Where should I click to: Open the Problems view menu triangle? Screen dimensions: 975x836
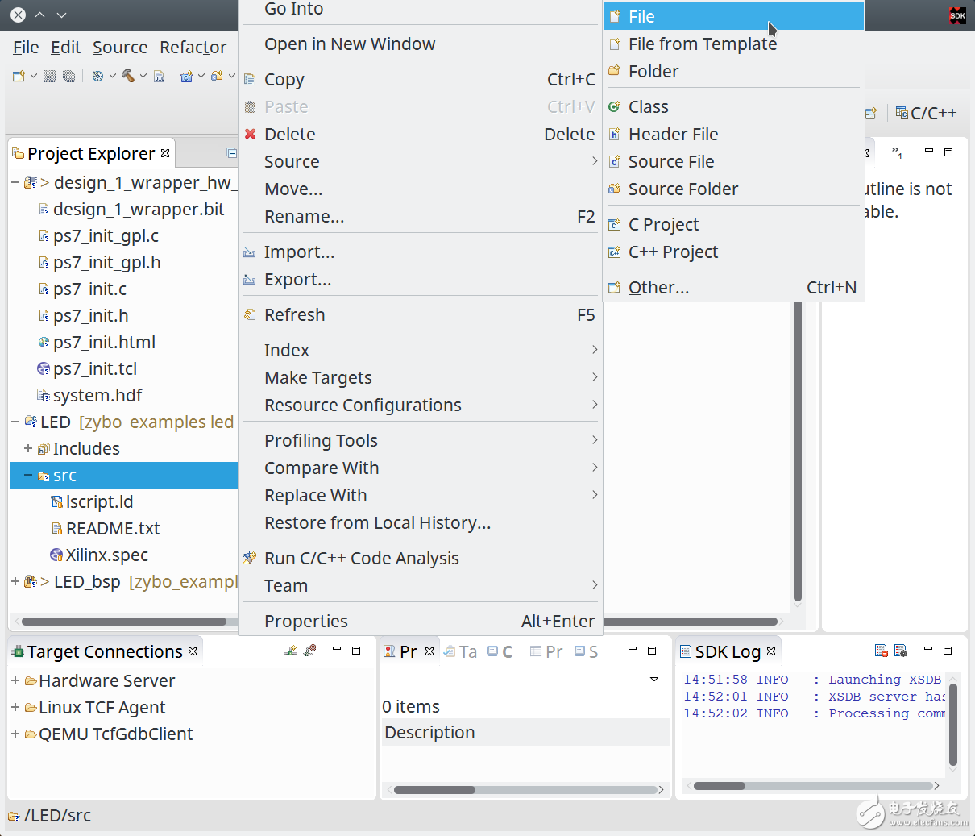point(654,680)
